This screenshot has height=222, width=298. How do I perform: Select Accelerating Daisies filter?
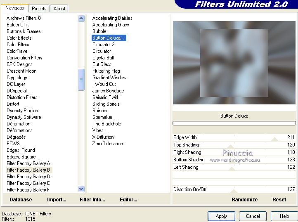[112, 18]
